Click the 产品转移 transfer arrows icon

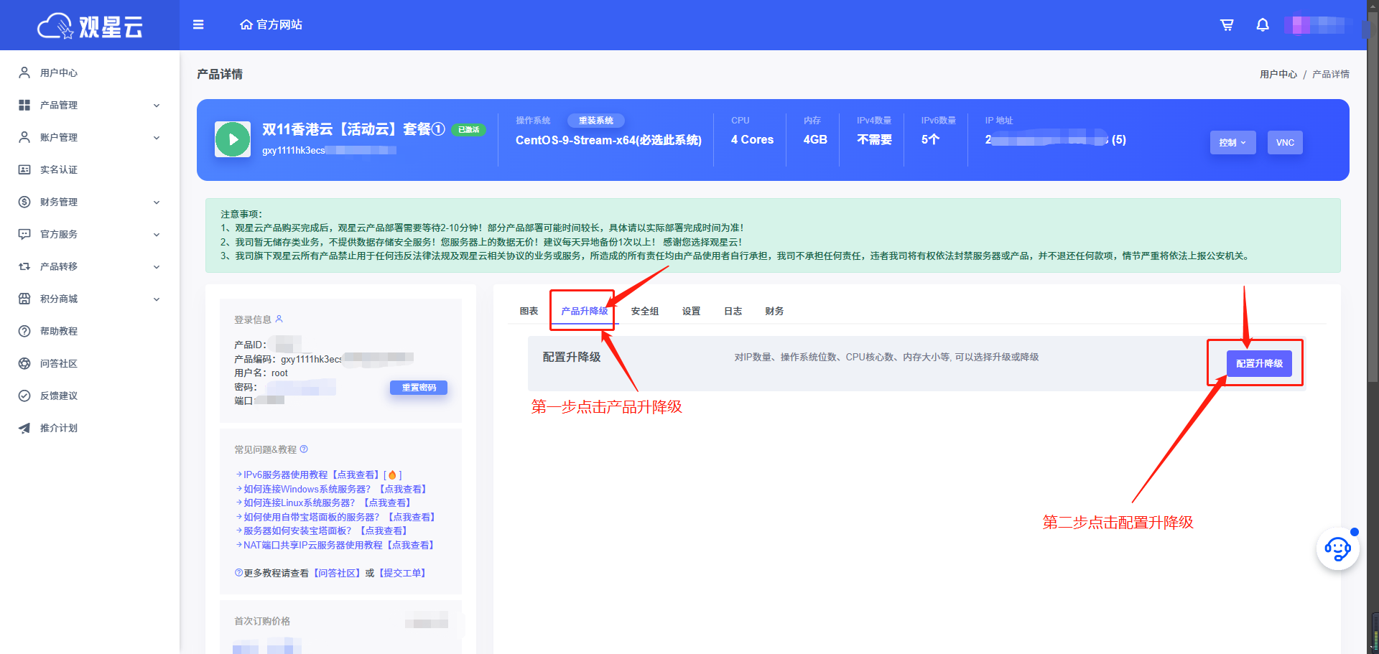pos(24,266)
